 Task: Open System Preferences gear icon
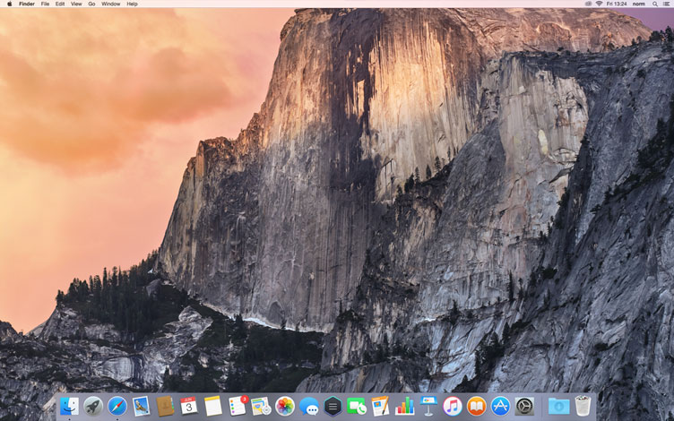[524, 407]
